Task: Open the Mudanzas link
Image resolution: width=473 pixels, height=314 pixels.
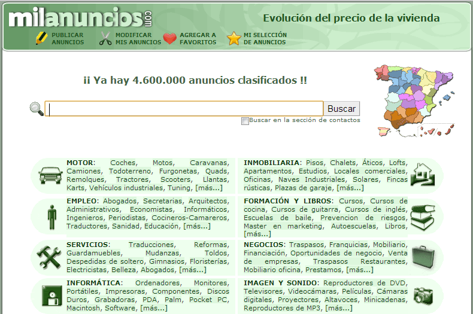Action: tap(162, 253)
